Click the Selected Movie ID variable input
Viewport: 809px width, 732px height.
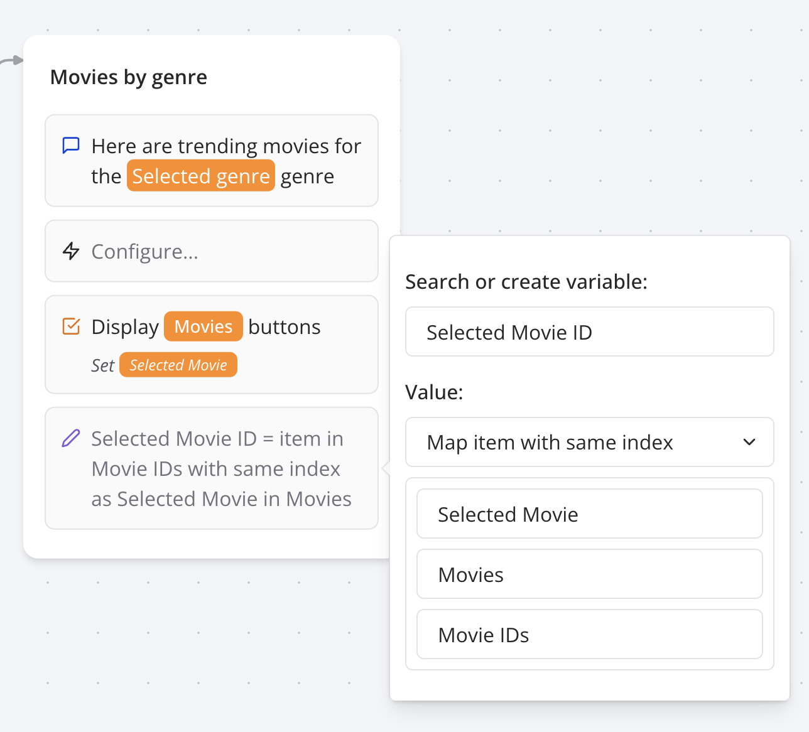tap(589, 331)
